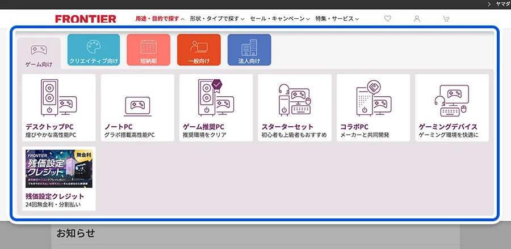Click ゲーミング環境を快適に description

[449, 135]
